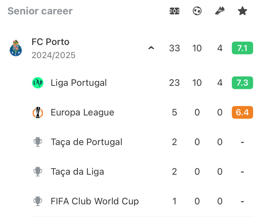Click the matches played pitch icon
The width and height of the screenshot is (259, 221).
[x=175, y=11]
